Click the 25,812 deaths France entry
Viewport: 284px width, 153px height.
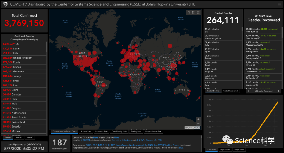(x=223, y=57)
